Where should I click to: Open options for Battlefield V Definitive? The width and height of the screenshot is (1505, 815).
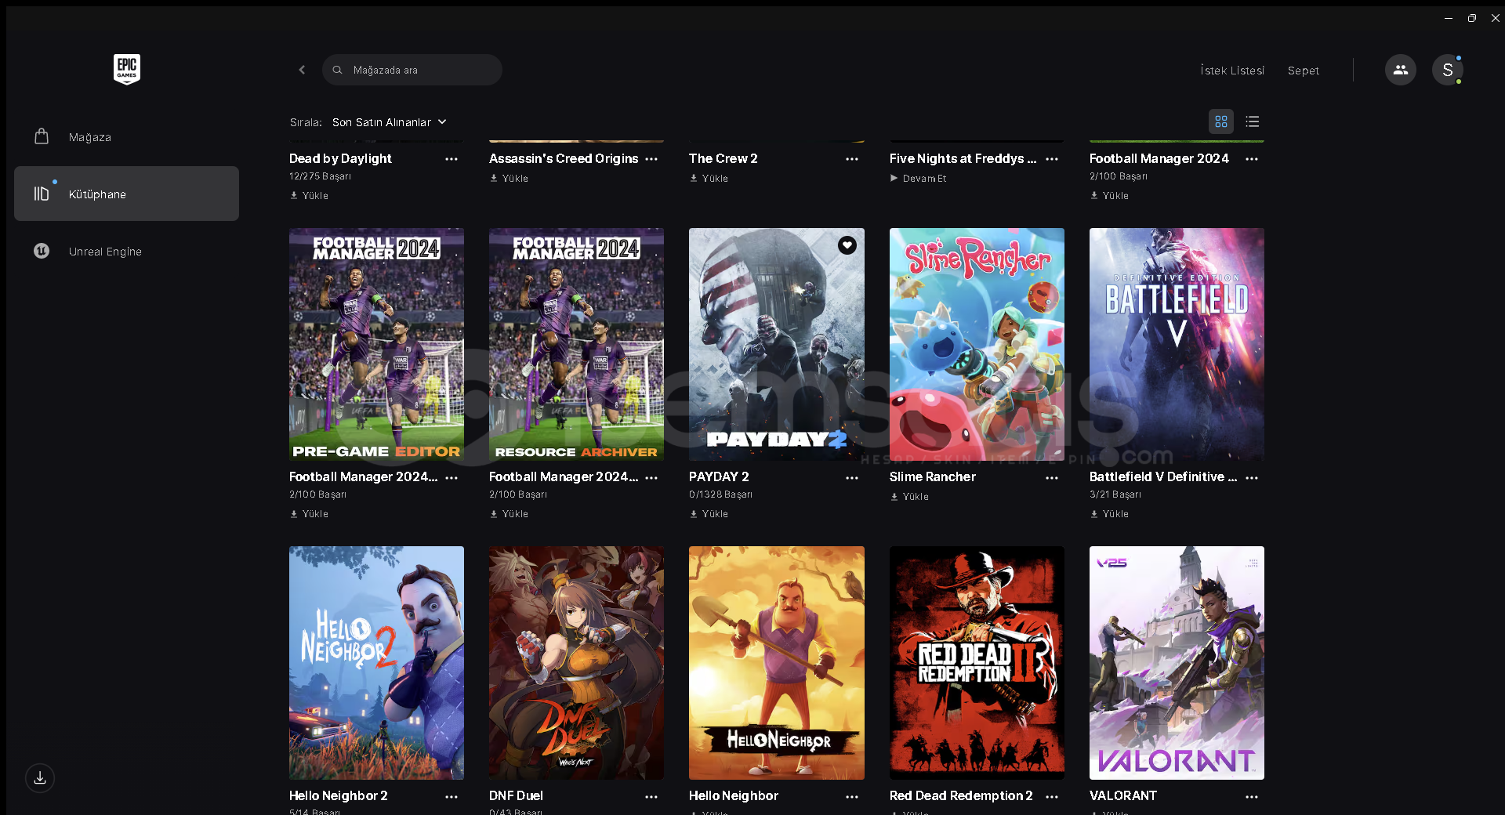[1252, 477]
